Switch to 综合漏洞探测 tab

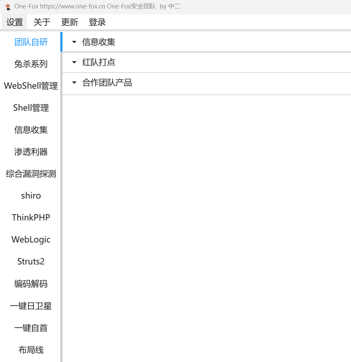tap(31, 174)
